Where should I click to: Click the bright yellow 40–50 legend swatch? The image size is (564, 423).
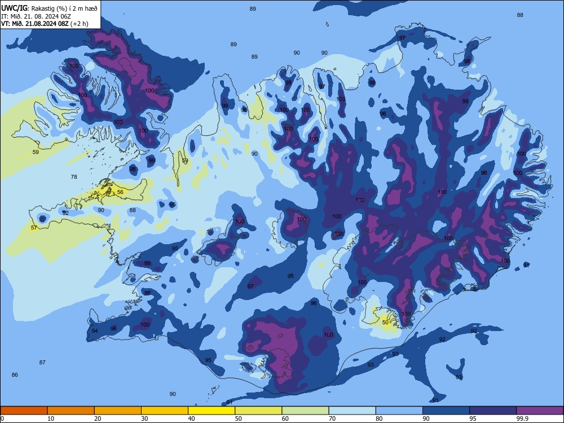pyautogui.click(x=211, y=411)
